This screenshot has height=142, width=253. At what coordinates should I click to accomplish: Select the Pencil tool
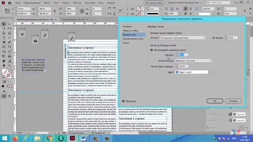tap(9, 42)
